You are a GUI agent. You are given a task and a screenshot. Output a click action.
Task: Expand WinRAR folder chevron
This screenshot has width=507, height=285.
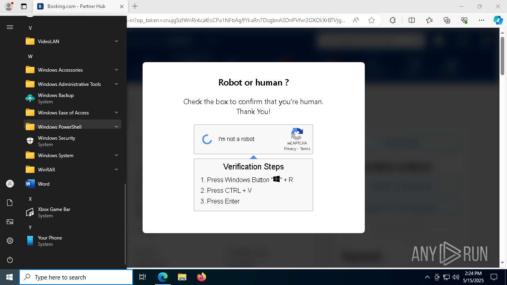coord(116,169)
